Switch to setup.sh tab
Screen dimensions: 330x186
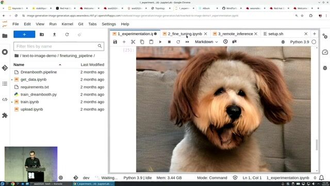pos(276,34)
